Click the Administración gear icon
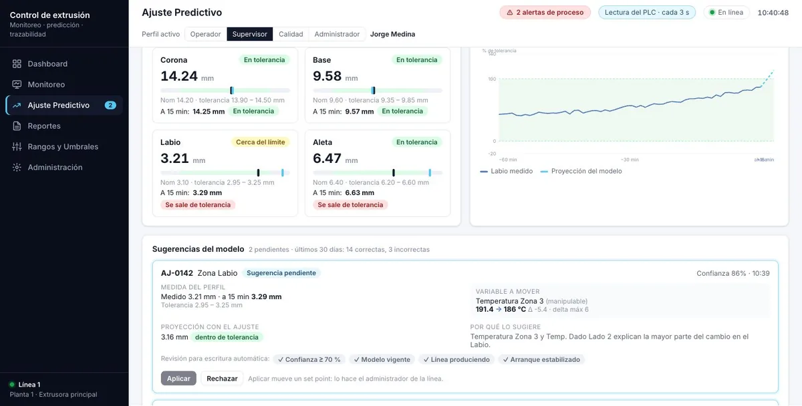 click(17, 168)
